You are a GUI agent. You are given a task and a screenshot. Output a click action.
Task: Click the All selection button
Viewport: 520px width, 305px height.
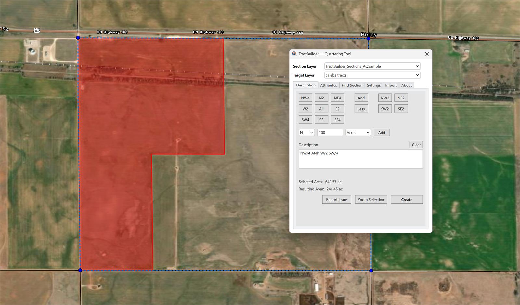(x=321, y=109)
